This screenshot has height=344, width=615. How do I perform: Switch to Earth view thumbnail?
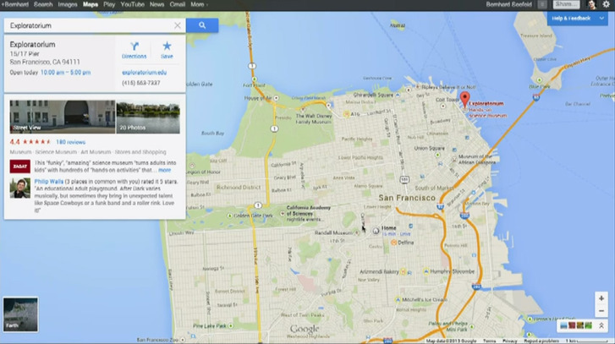20,314
